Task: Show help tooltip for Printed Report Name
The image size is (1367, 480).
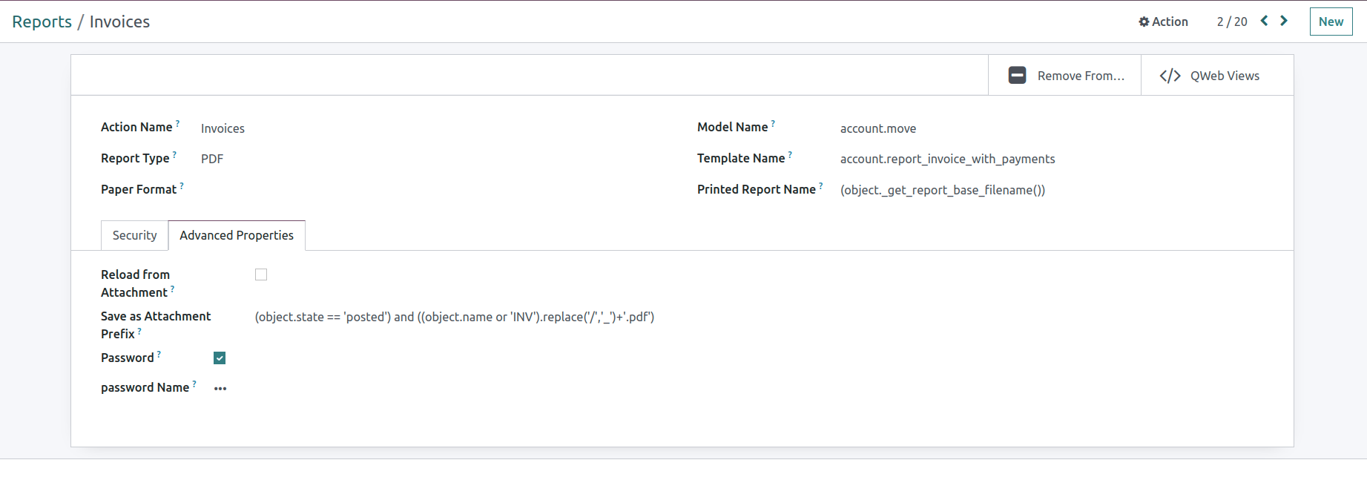Action: [x=820, y=185]
